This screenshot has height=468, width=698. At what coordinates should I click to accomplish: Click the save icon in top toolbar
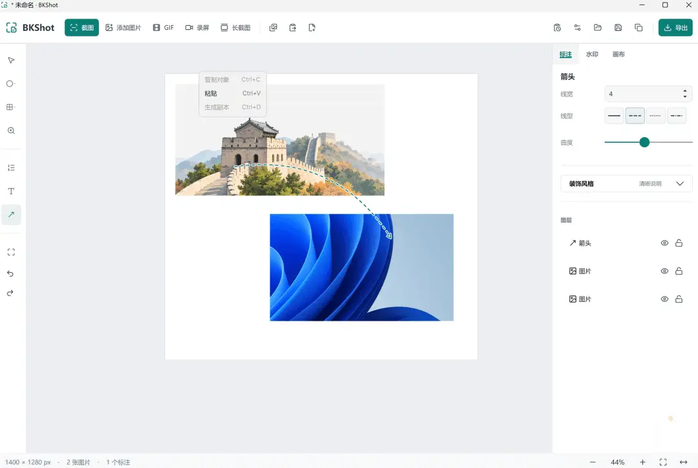(618, 28)
